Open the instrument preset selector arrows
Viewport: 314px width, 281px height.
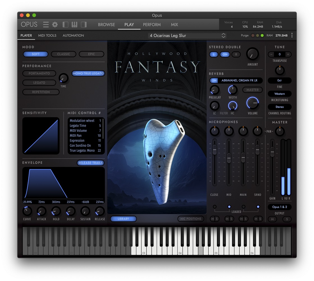[x=223, y=35]
